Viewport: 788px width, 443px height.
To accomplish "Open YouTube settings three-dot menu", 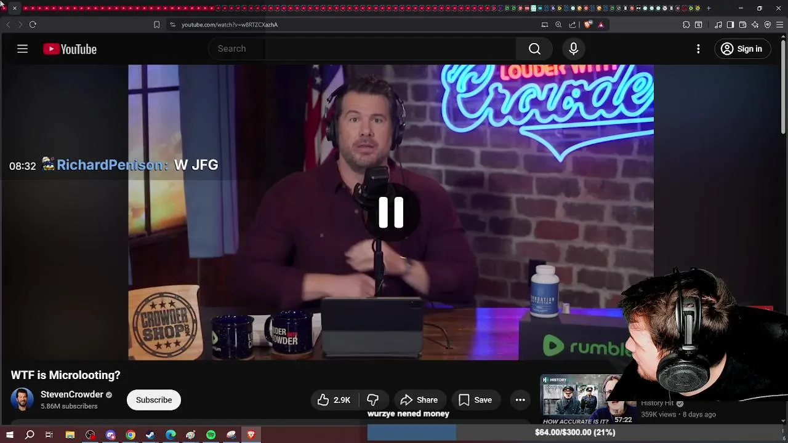I will 698,49.
